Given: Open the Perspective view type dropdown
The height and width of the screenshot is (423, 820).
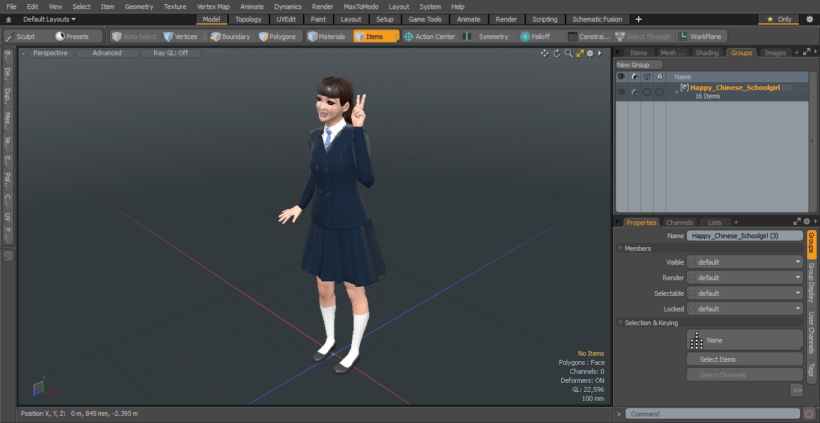Looking at the screenshot, I should pos(51,53).
